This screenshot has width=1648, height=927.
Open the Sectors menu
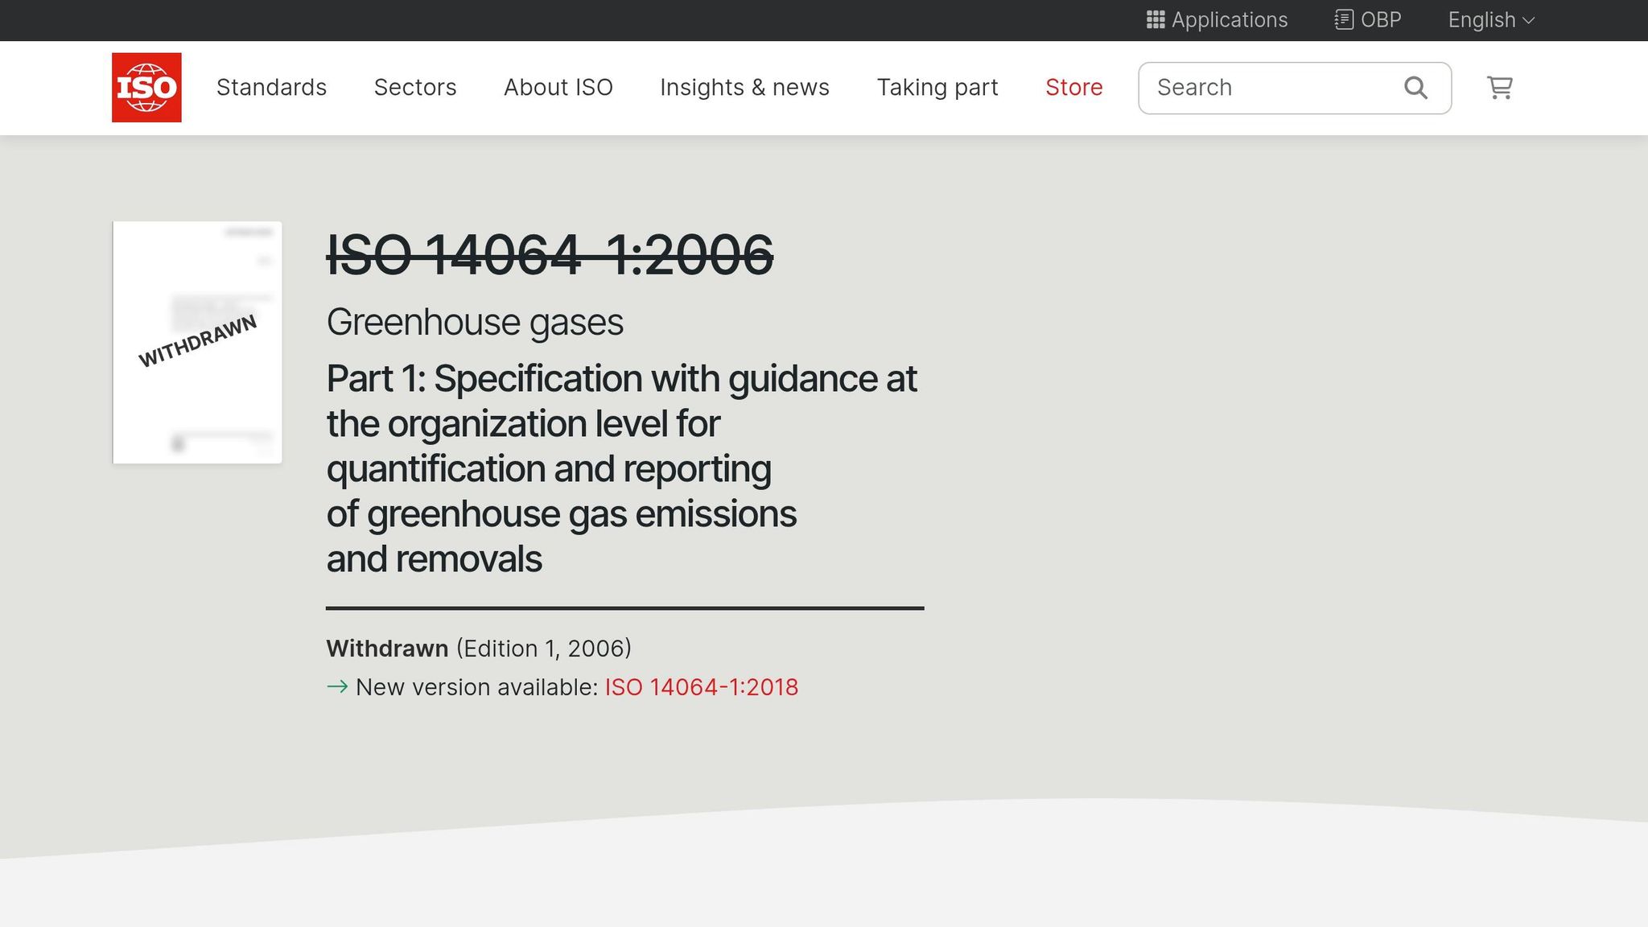pos(415,87)
